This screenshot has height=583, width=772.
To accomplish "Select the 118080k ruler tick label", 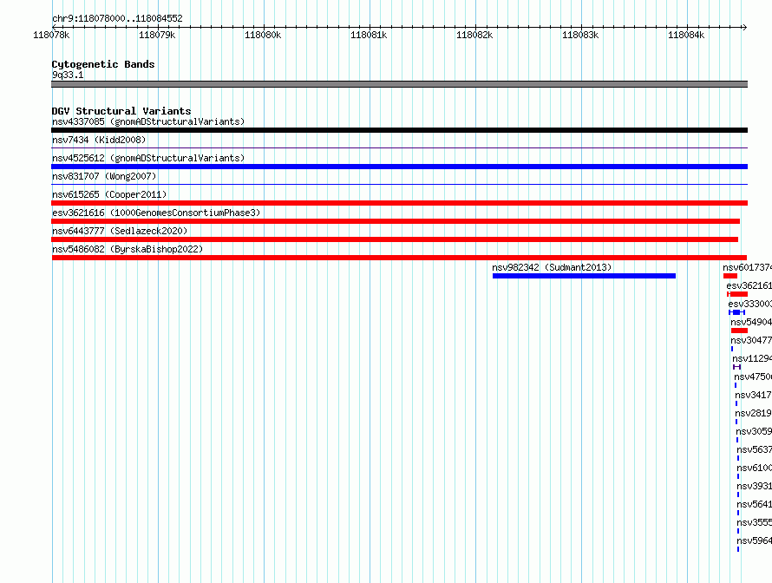I will (263, 35).
